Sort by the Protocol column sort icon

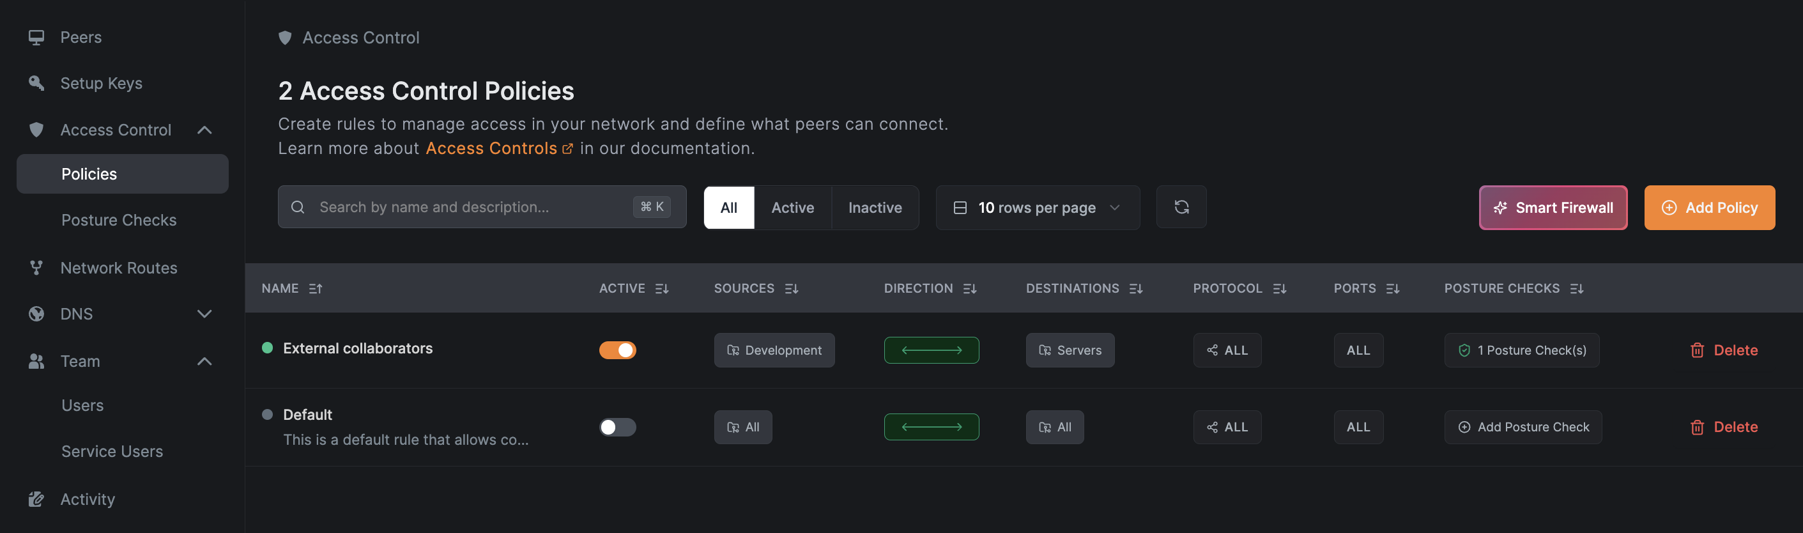[1280, 289]
